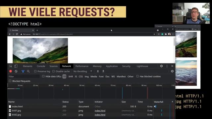The image size is (212, 119).
Task: Export HAR file download arrow icon
Action: (x=103, y=71)
